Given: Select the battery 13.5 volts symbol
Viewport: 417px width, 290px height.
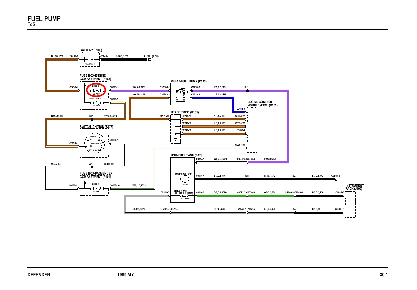Looking at the screenshot, I should 90,60.
